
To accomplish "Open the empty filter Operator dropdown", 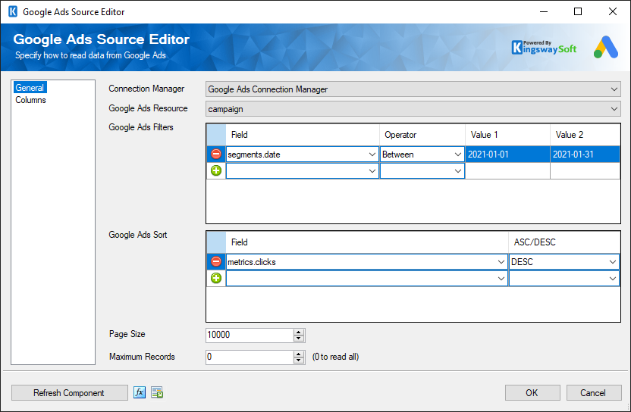I will (458, 171).
